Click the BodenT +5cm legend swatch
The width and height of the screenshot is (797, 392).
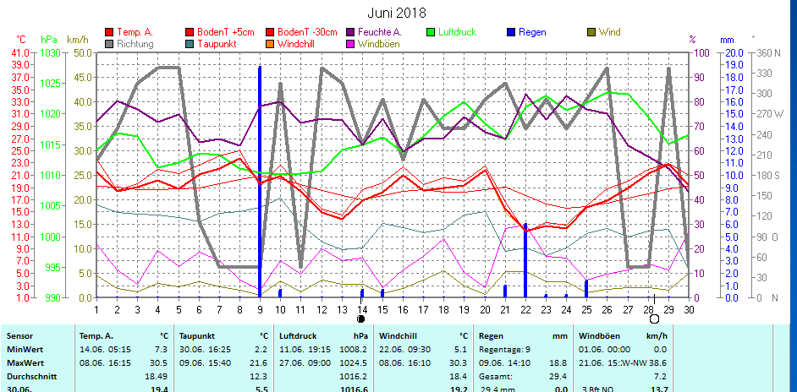click(x=190, y=32)
